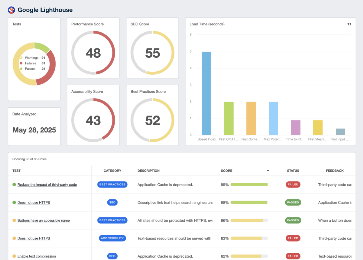Sort table by the Test column header
Image resolution: width=363 pixels, height=260 pixels.
17,171
